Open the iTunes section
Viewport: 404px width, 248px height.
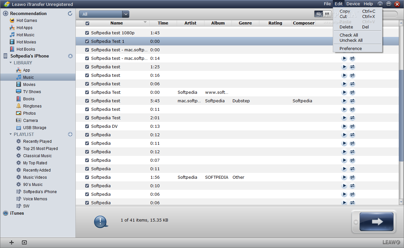pos(17,213)
